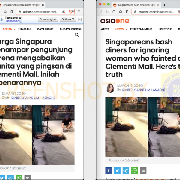Image resolution: width=180 pixels, height=180 pixels.
Task: Open BUDAYA DIGITAL menu item
Action: (x=71, y=29)
